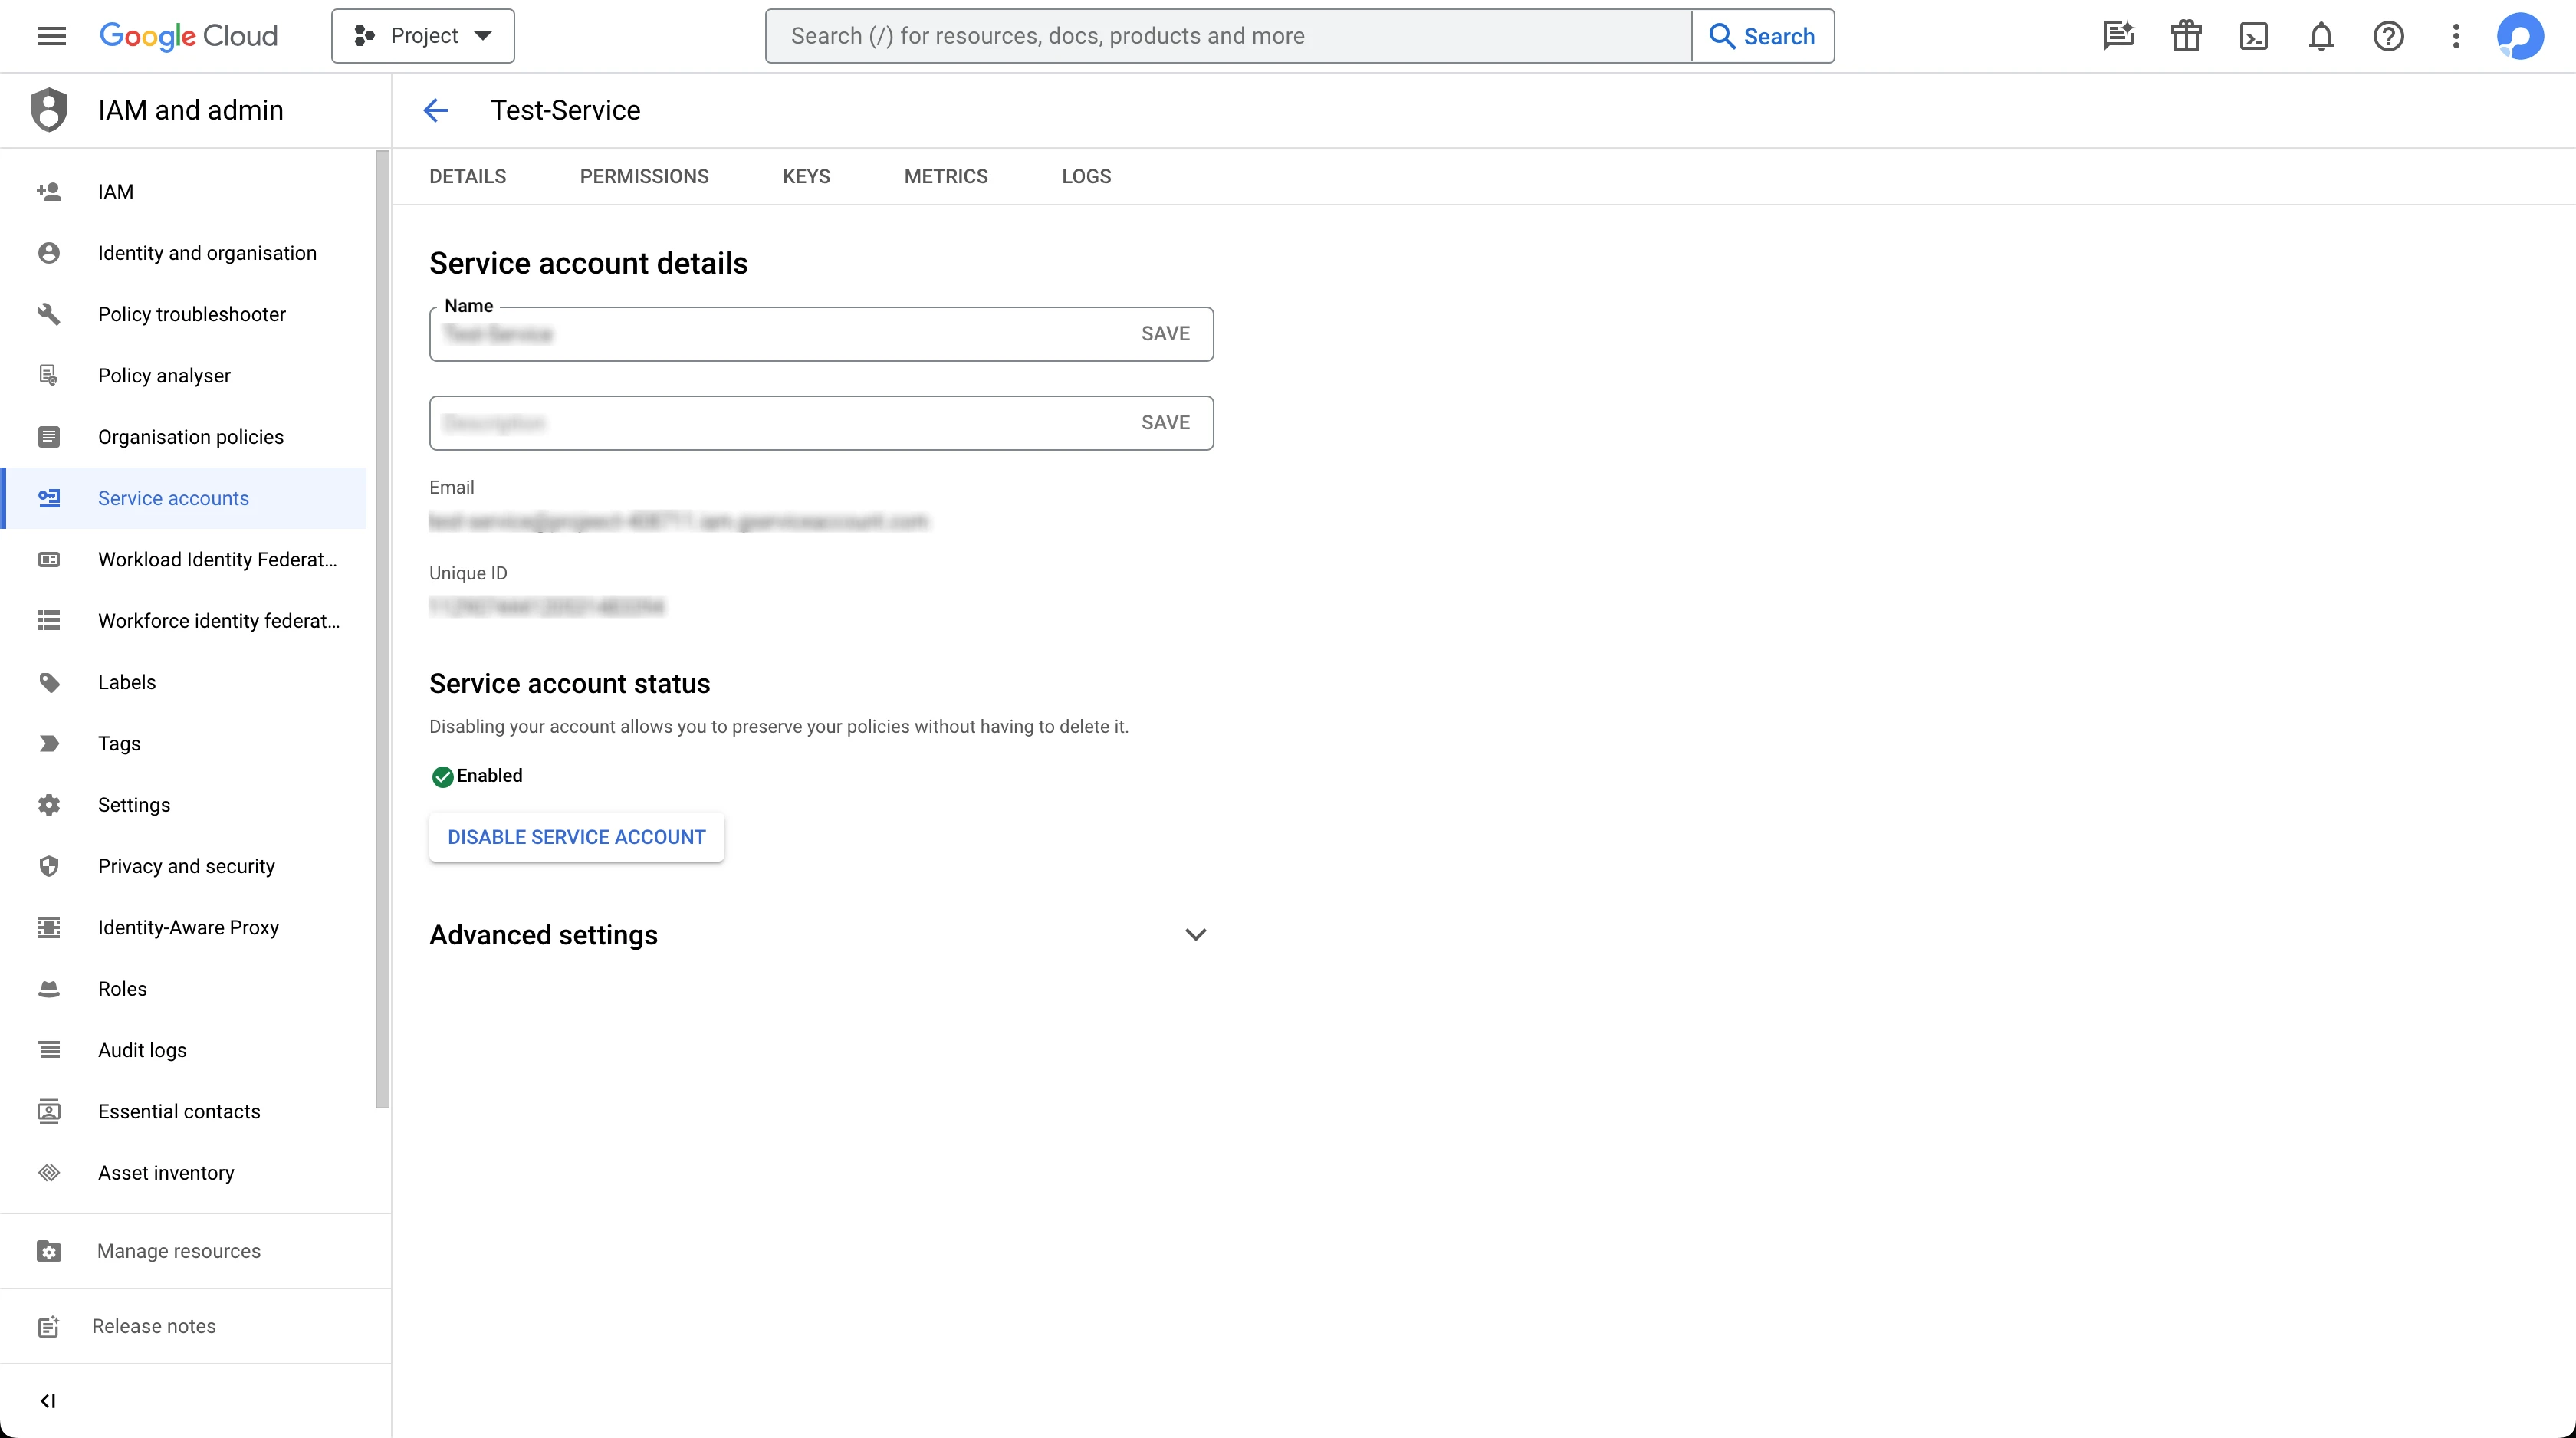The width and height of the screenshot is (2576, 1438).
Task: Open the notifications bell
Action: (2321, 36)
